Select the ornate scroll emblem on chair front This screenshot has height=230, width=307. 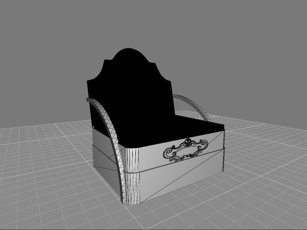[x=185, y=150]
